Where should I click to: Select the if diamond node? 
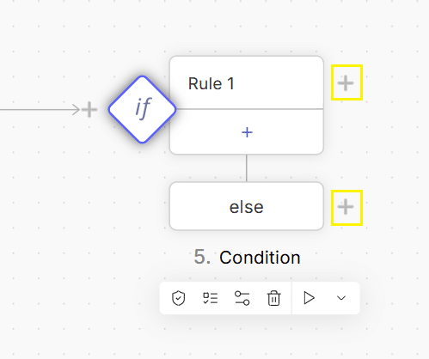tap(142, 109)
